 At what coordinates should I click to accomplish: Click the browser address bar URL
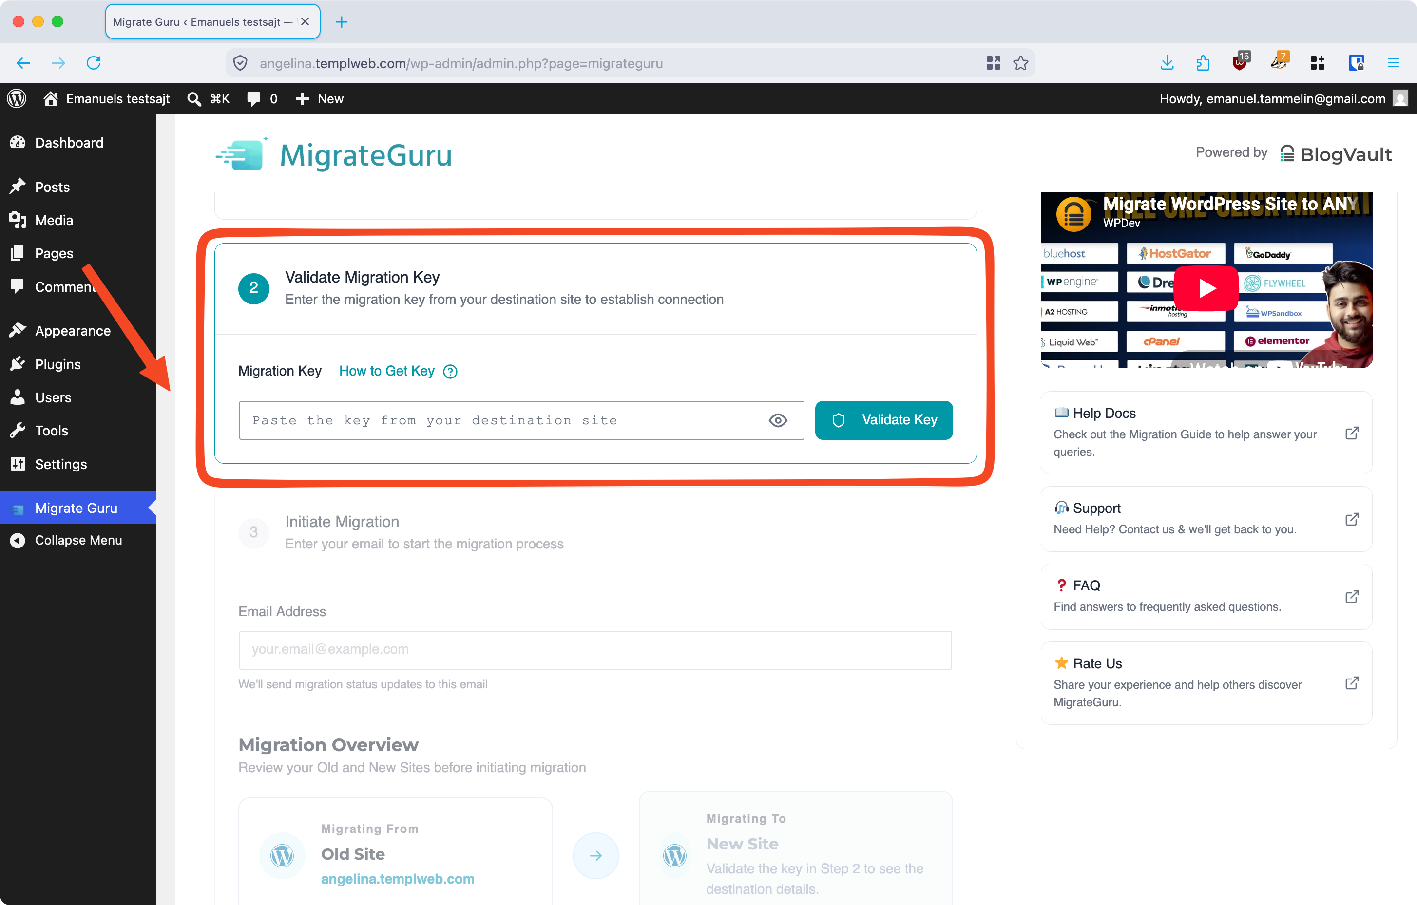(x=461, y=63)
